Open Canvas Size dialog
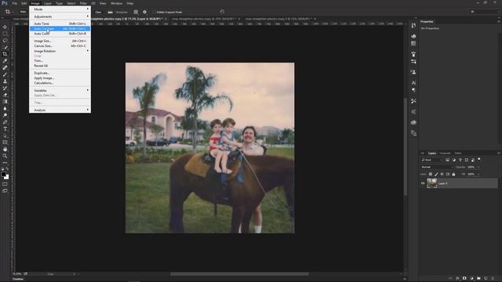Viewport: 502px width, 282px height. pyautogui.click(x=60, y=46)
